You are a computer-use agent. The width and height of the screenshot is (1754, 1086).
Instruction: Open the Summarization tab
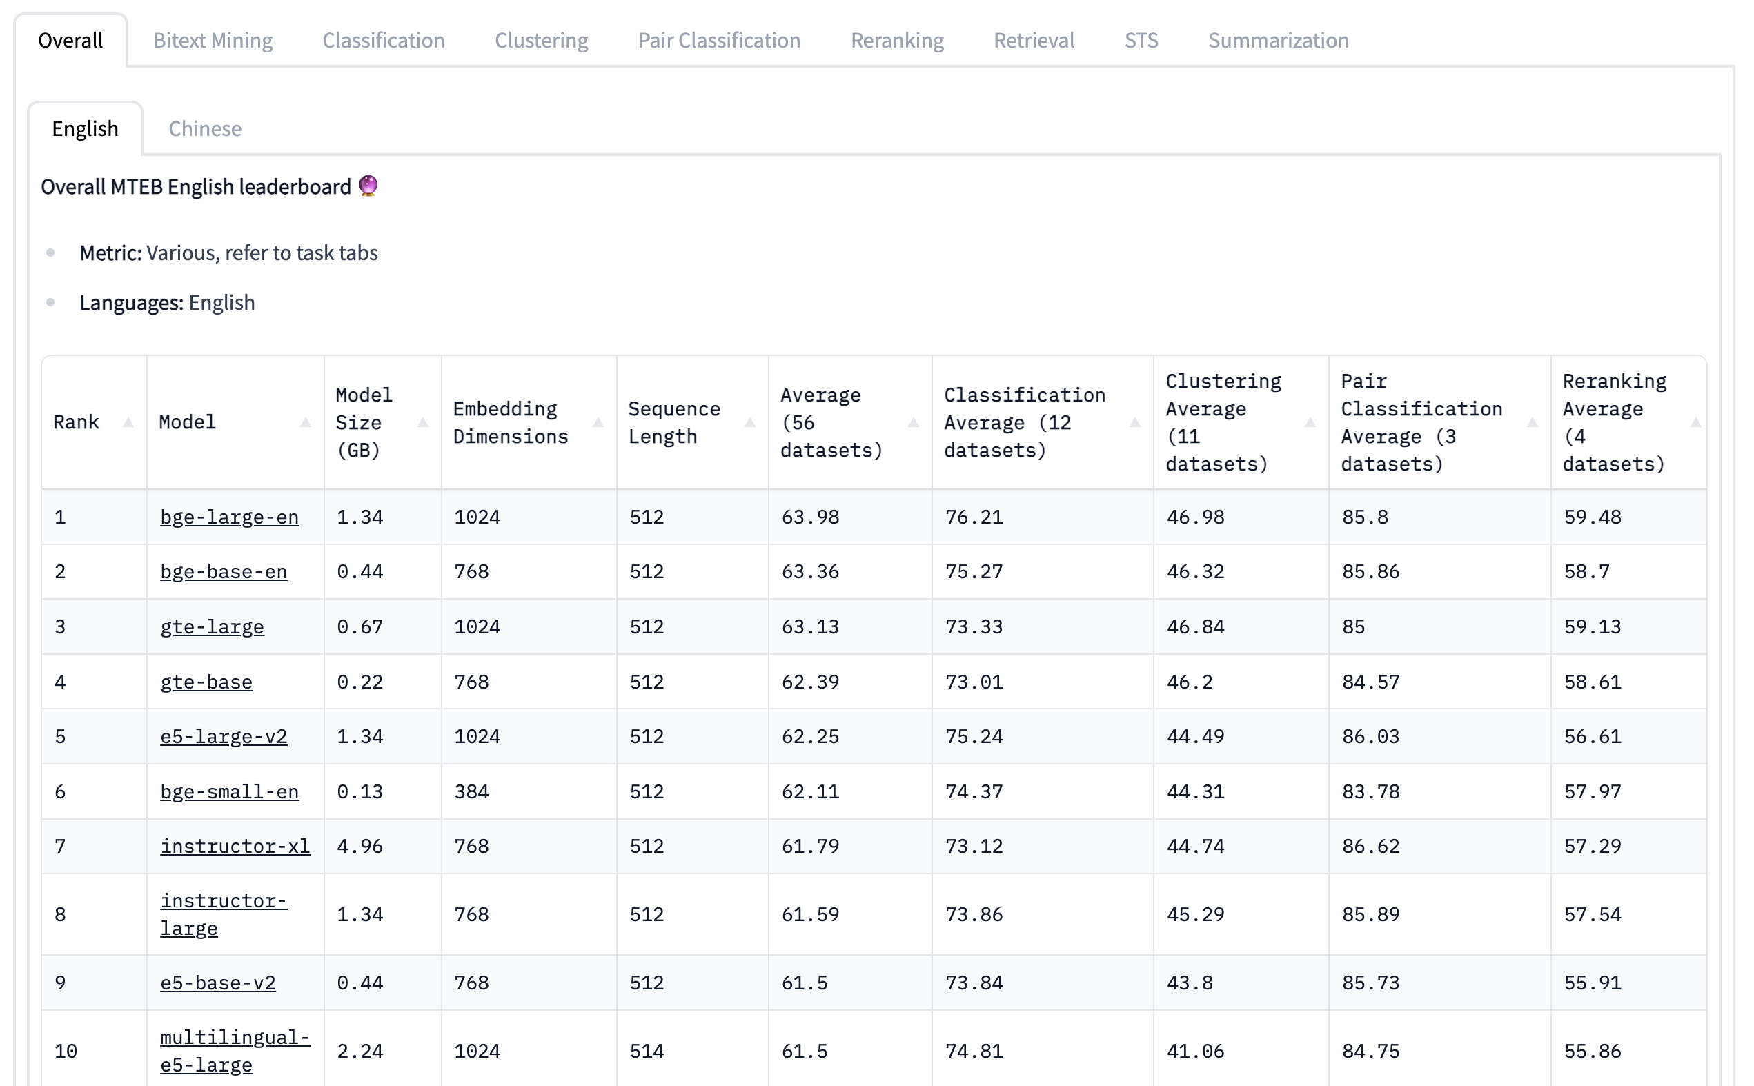1278,40
